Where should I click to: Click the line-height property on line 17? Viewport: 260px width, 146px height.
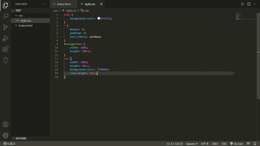pos(78,73)
